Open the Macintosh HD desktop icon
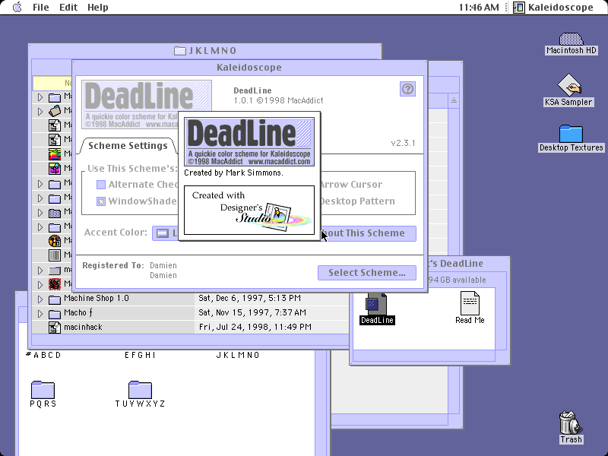The image size is (608, 456). click(x=571, y=39)
